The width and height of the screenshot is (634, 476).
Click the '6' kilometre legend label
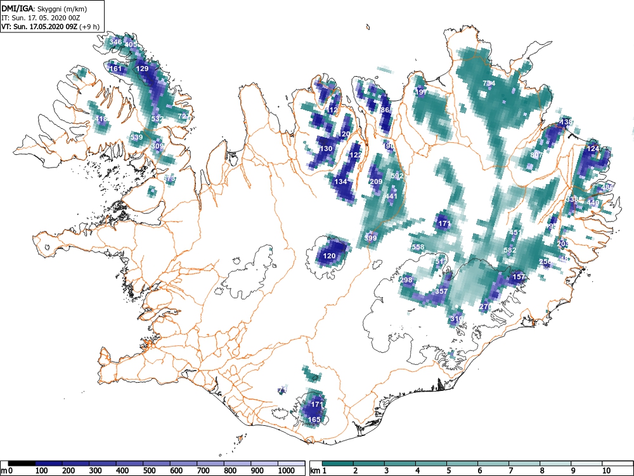pyautogui.click(x=479, y=471)
